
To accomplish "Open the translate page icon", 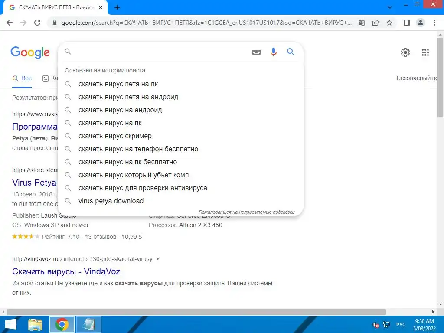I will point(362,23).
